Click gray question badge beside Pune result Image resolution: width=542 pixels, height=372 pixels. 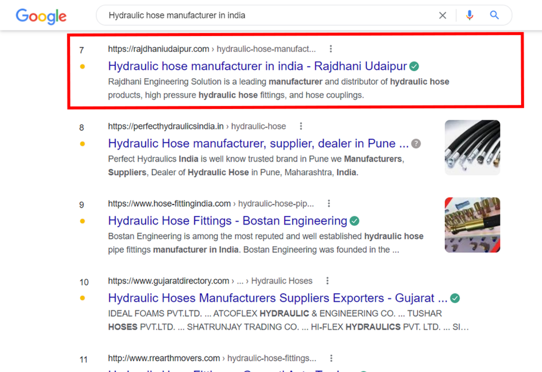click(x=416, y=144)
